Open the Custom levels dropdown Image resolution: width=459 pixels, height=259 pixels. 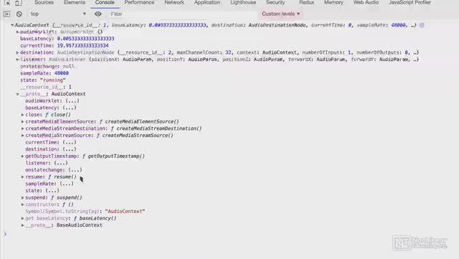(280, 14)
